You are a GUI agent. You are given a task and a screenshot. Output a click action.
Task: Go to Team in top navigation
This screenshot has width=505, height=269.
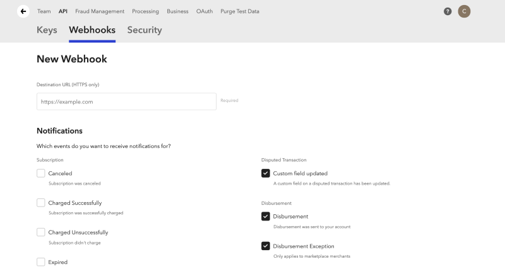click(44, 11)
